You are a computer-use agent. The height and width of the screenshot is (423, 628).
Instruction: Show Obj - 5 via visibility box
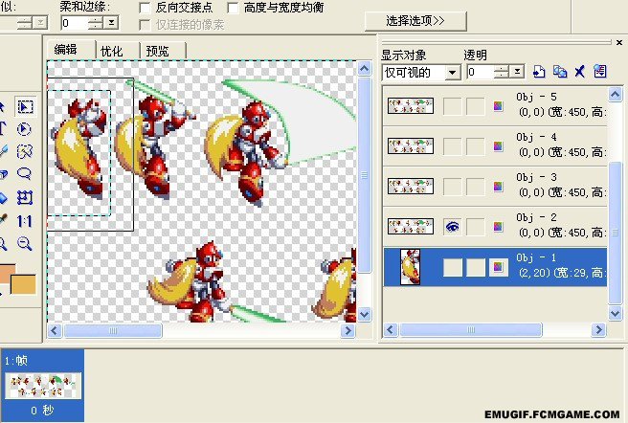tap(453, 106)
